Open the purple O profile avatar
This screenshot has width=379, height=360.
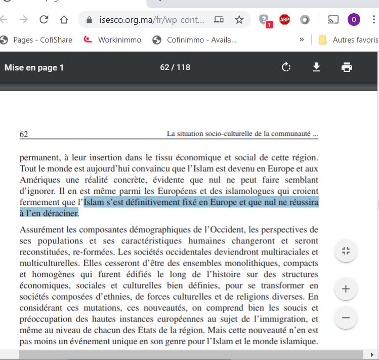[354, 19]
